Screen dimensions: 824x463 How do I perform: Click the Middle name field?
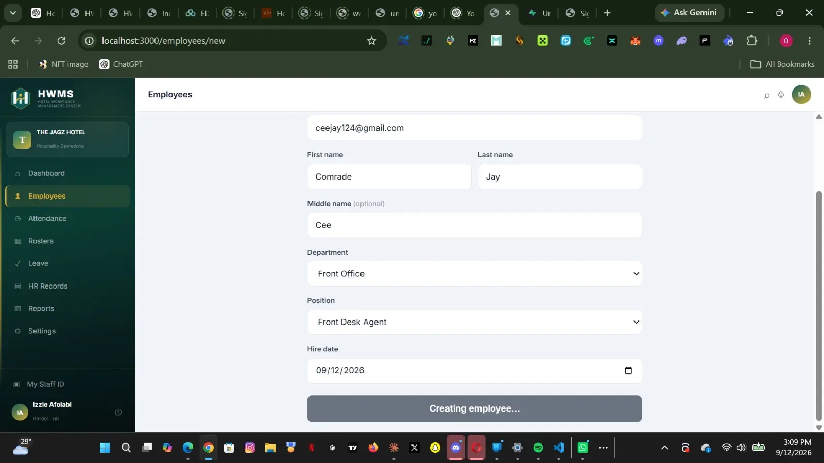[474, 225]
